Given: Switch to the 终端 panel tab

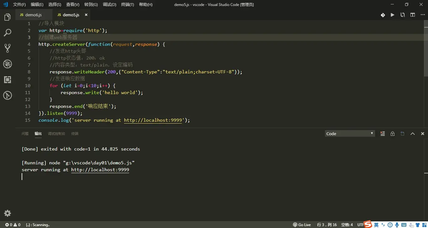Looking at the screenshot, I should pos(75,134).
